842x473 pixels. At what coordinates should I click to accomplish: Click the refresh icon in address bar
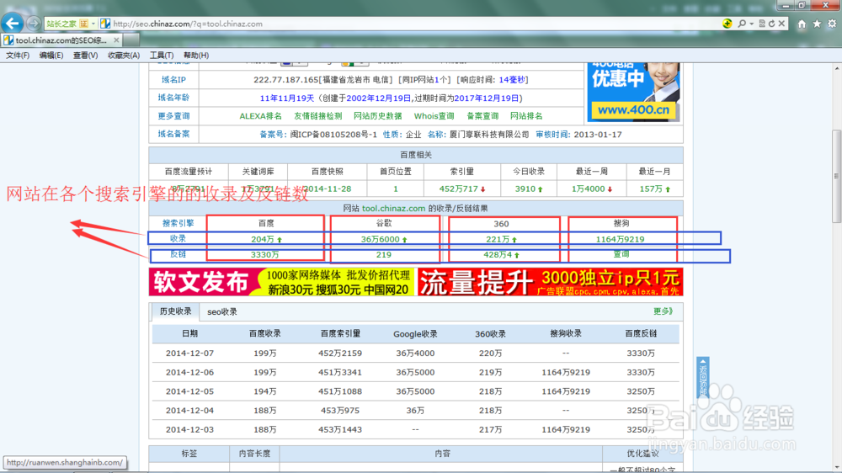pos(771,24)
